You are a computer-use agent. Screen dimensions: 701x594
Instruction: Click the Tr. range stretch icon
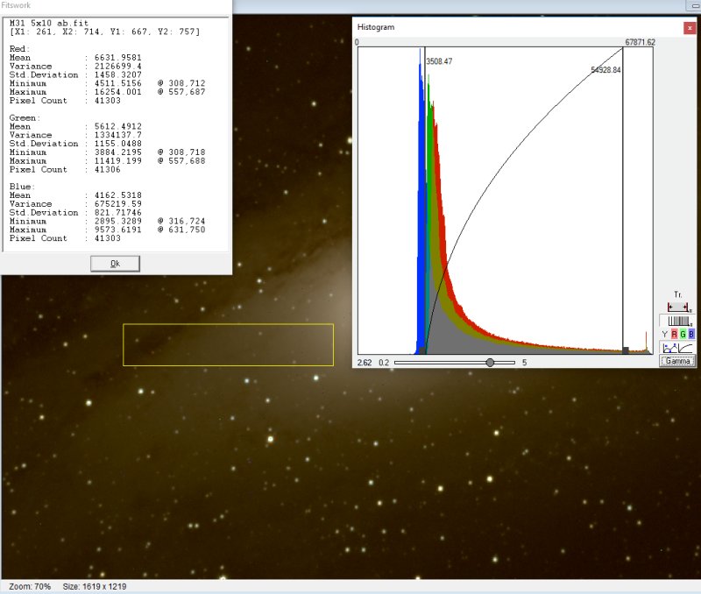pyautogui.click(x=678, y=307)
